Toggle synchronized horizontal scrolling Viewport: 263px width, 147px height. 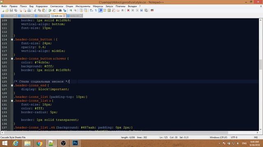[x=85, y=10]
